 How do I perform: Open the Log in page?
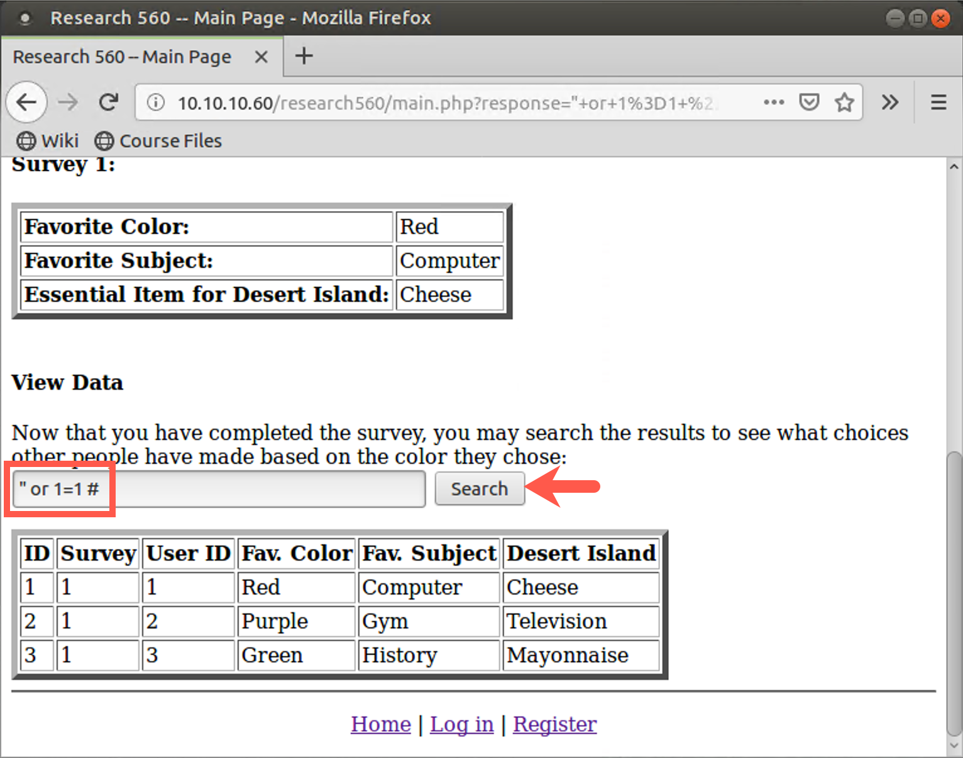(462, 724)
